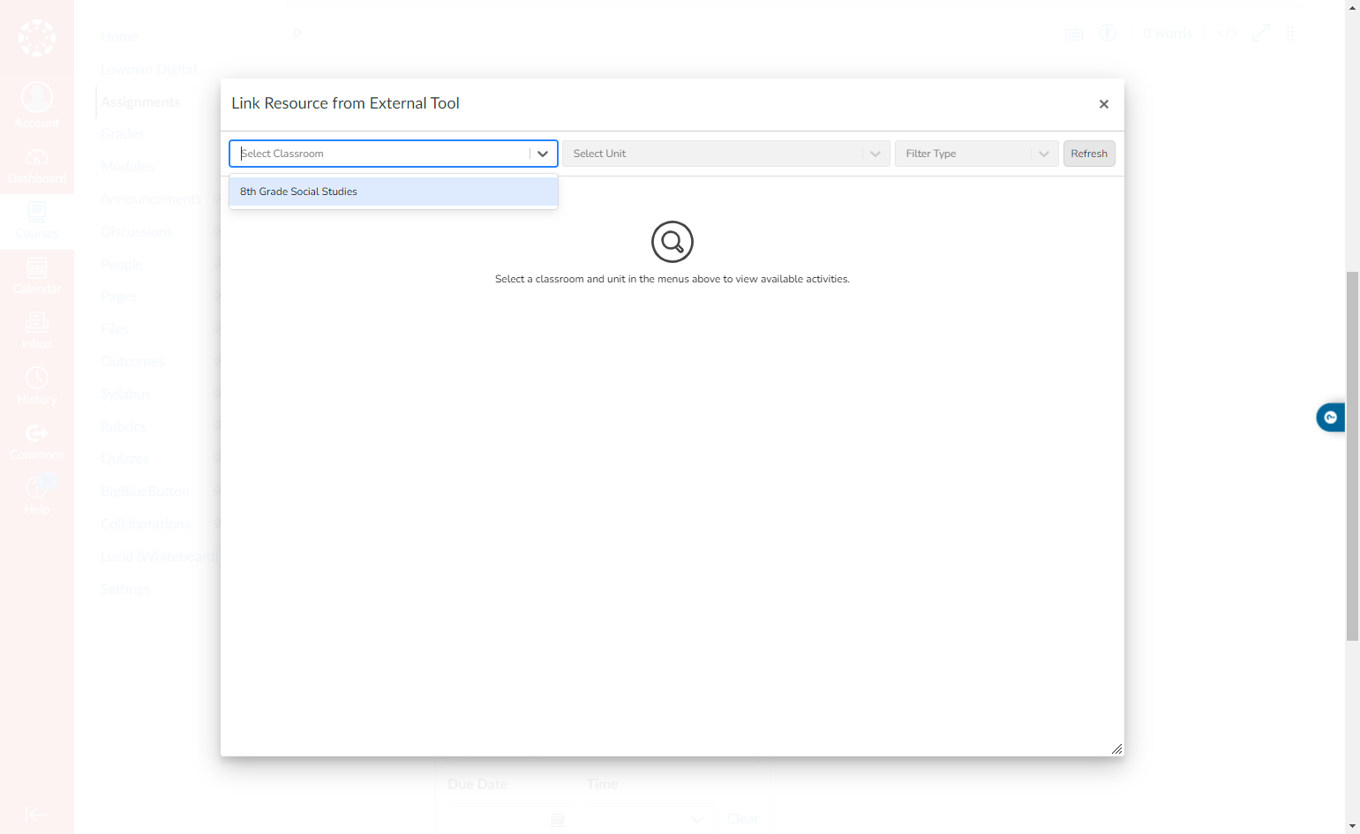Open Collaborations course link
Image resolution: width=1360 pixels, height=834 pixels.
(146, 524)
